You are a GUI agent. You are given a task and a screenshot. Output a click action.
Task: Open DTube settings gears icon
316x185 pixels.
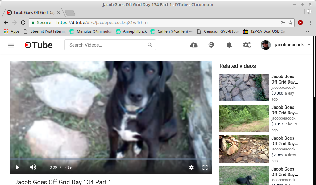click(x=247, y=45)
